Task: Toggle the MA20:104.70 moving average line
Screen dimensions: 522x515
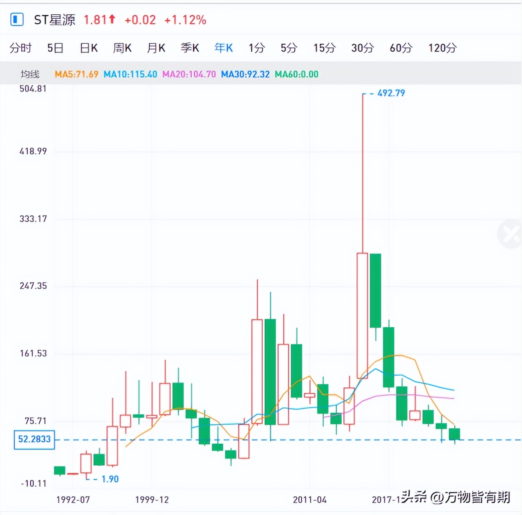Action: 188,75
